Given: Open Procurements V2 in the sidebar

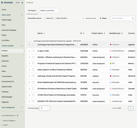Looking at the screenshot, I should (8, 81).
